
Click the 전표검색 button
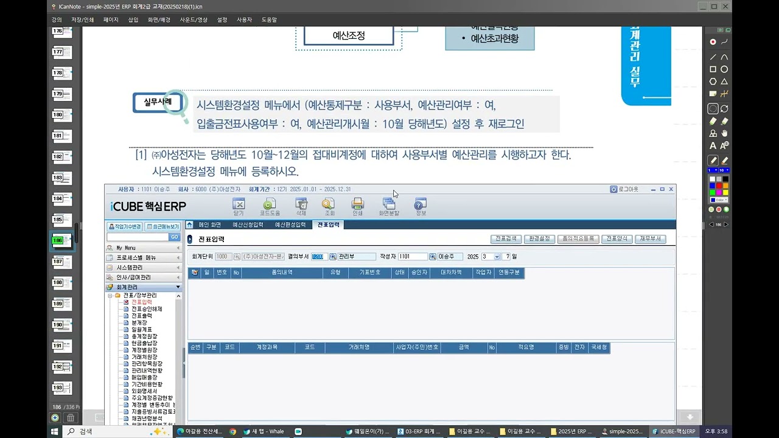[506, 239]
